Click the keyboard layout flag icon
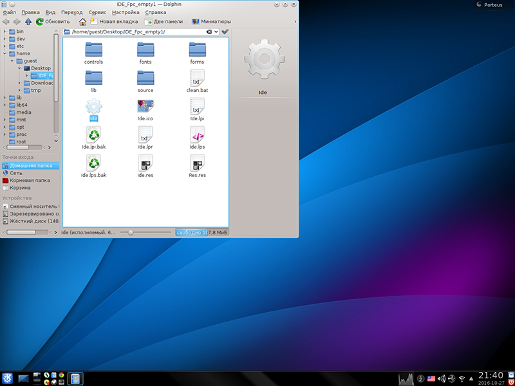 pos(431,378)
